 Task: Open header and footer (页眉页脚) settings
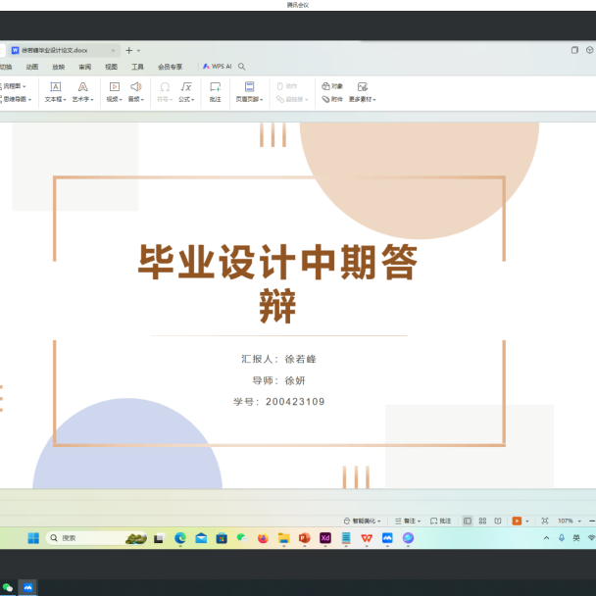click(249, 87)
